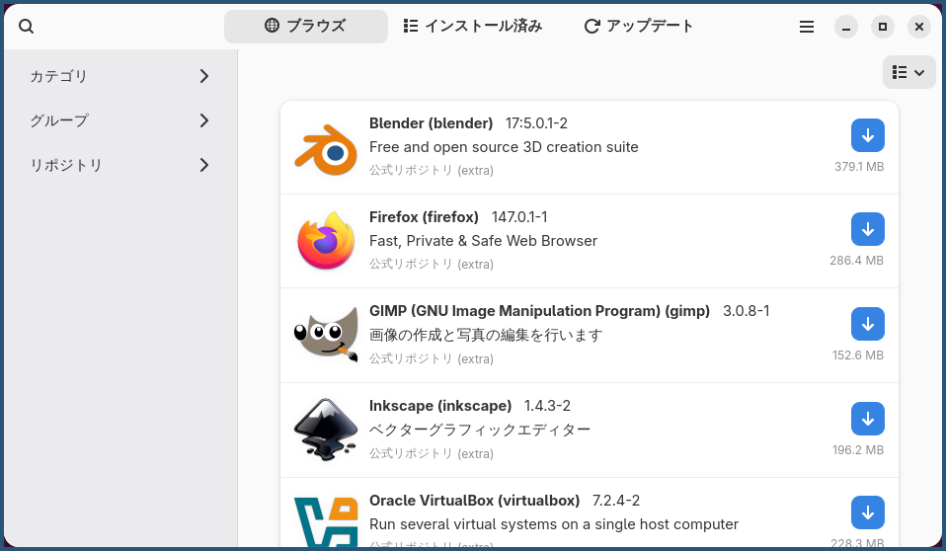946x551 pixels.
Task: Click VirtualBox version 7.2.4-2
Action: click(x=616, y=501)
